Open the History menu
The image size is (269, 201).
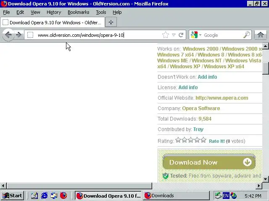[x=54, y=12]
